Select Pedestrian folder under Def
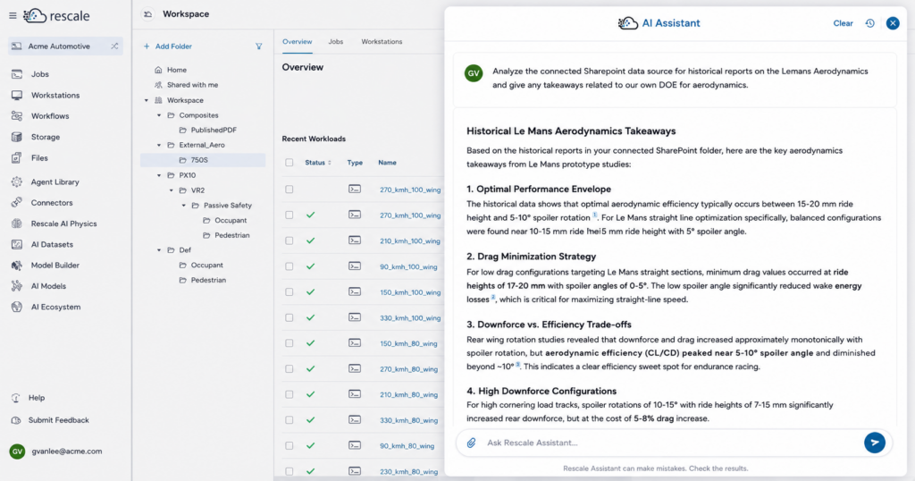 [x=208, y=280]
